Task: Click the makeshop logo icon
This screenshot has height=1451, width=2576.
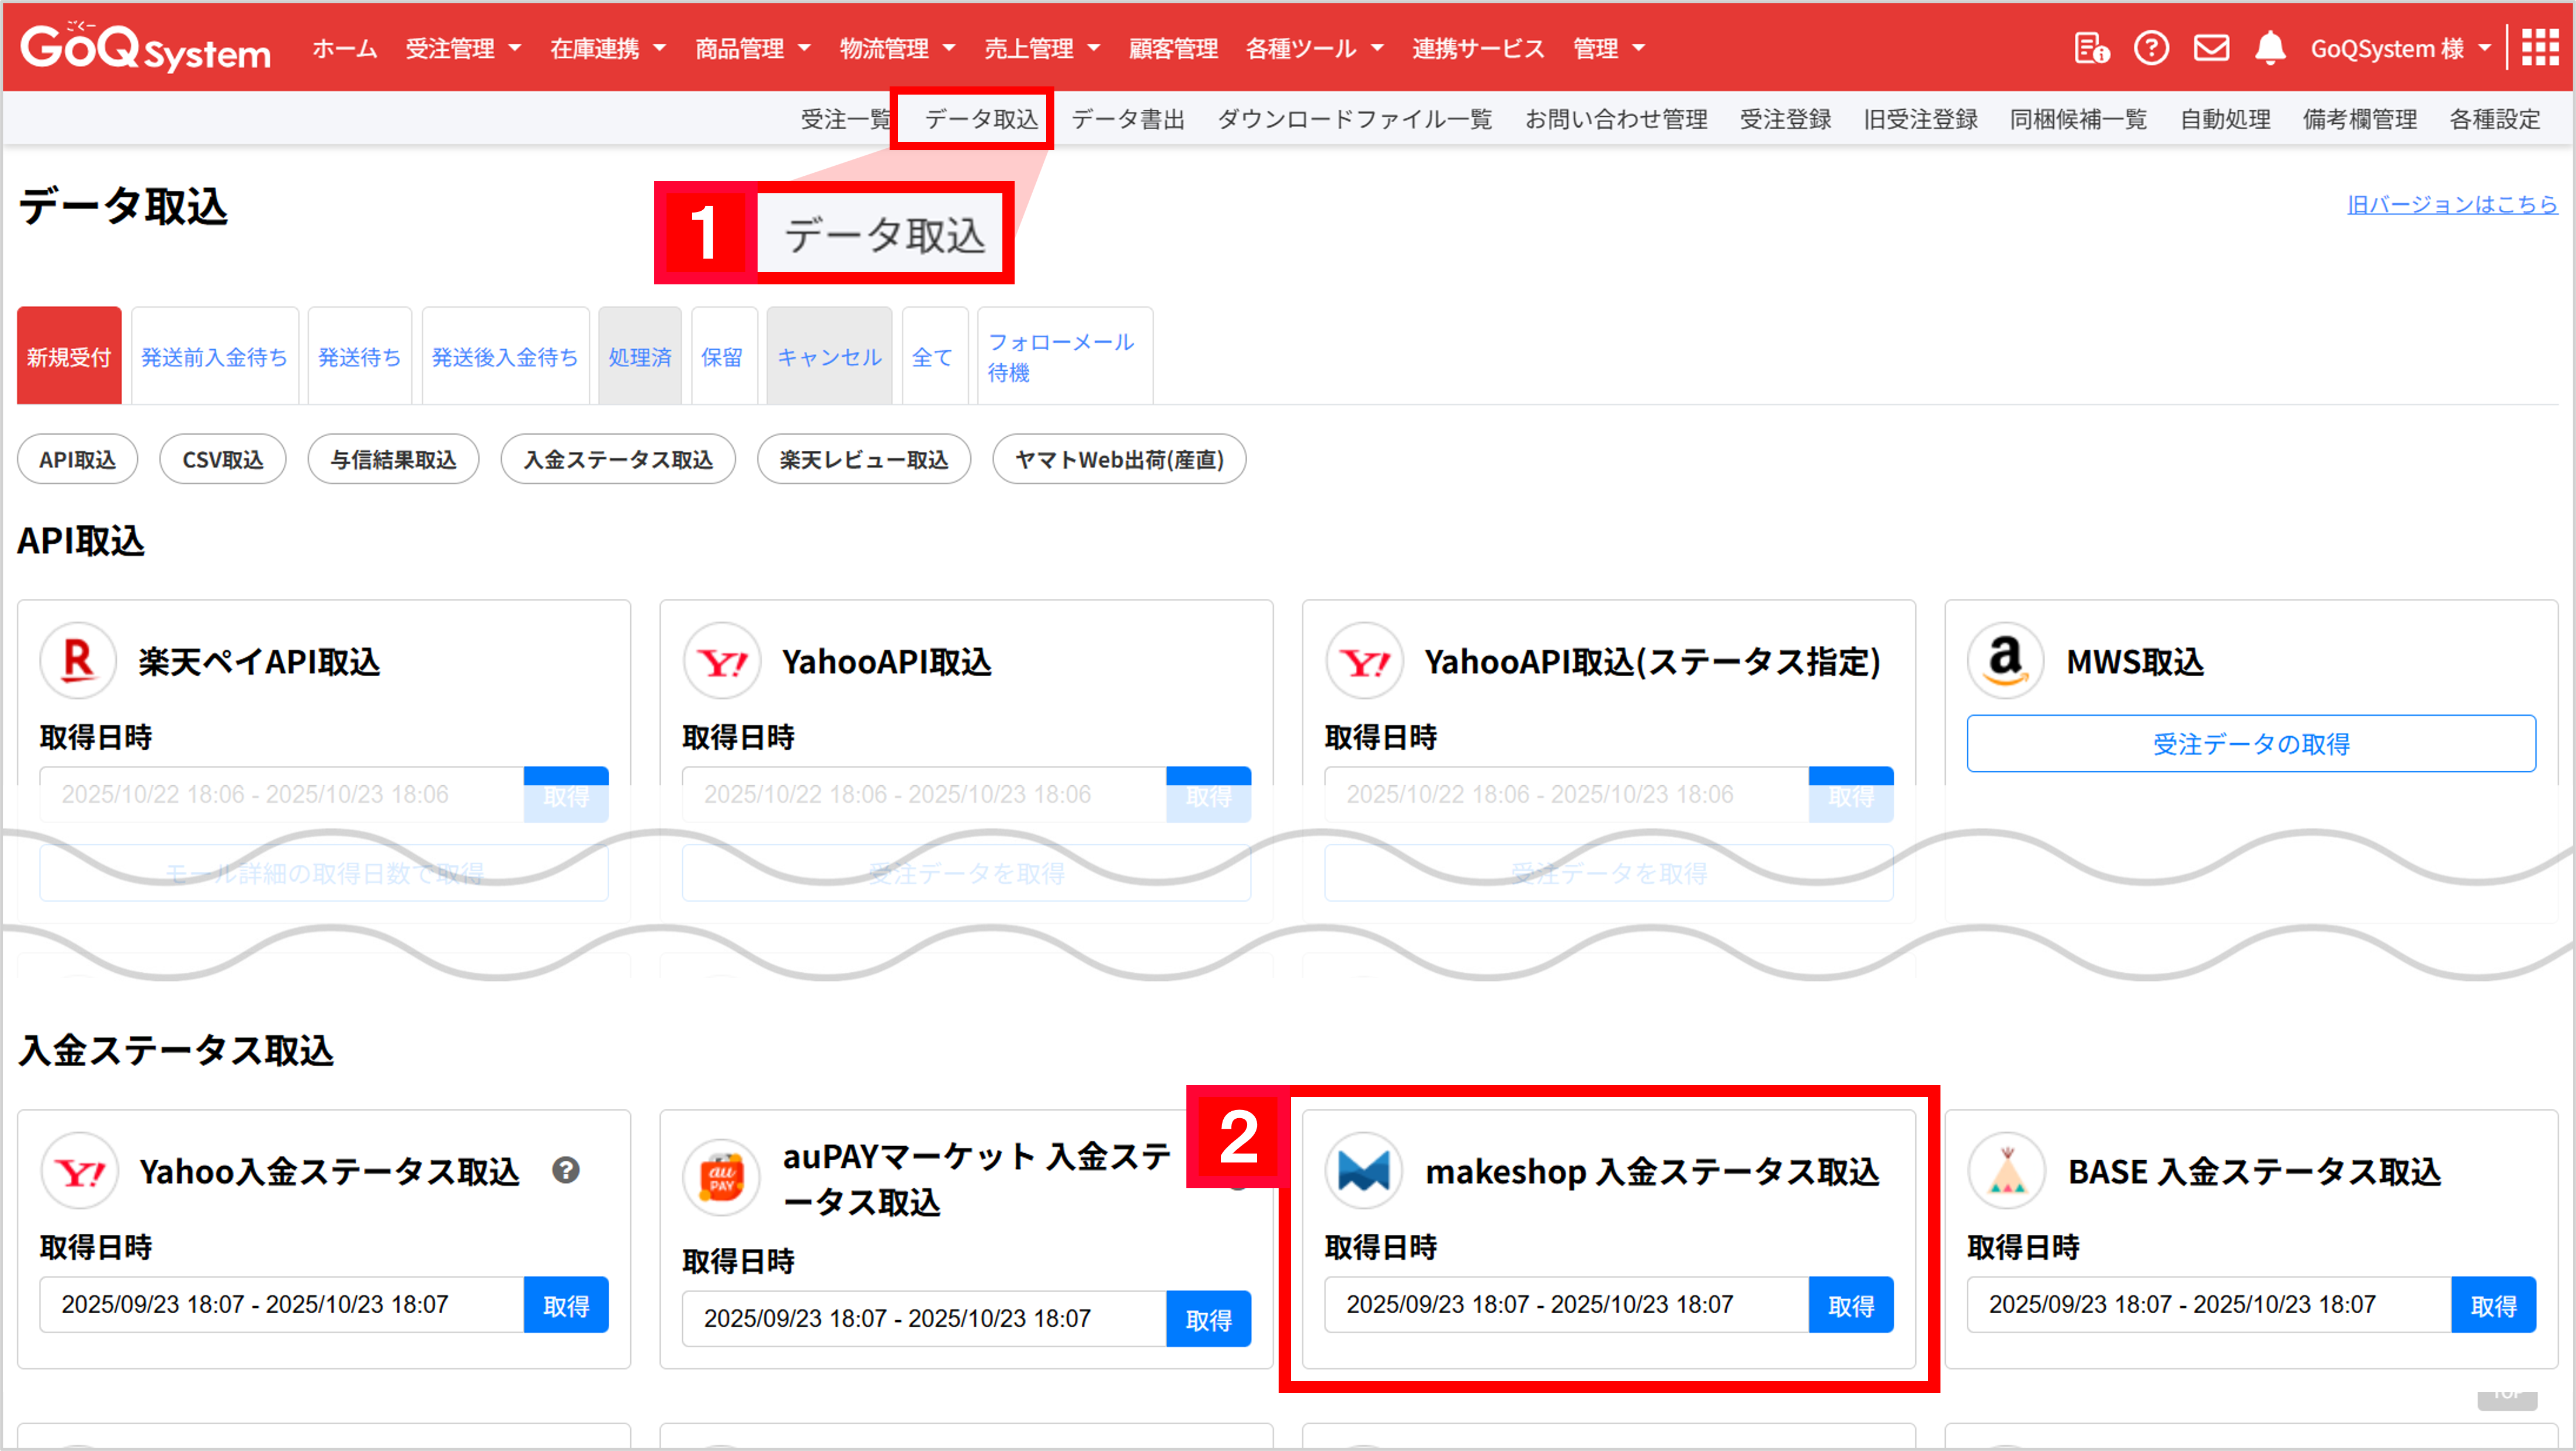Action: pyautogui.click(x=1363, y=1170)
